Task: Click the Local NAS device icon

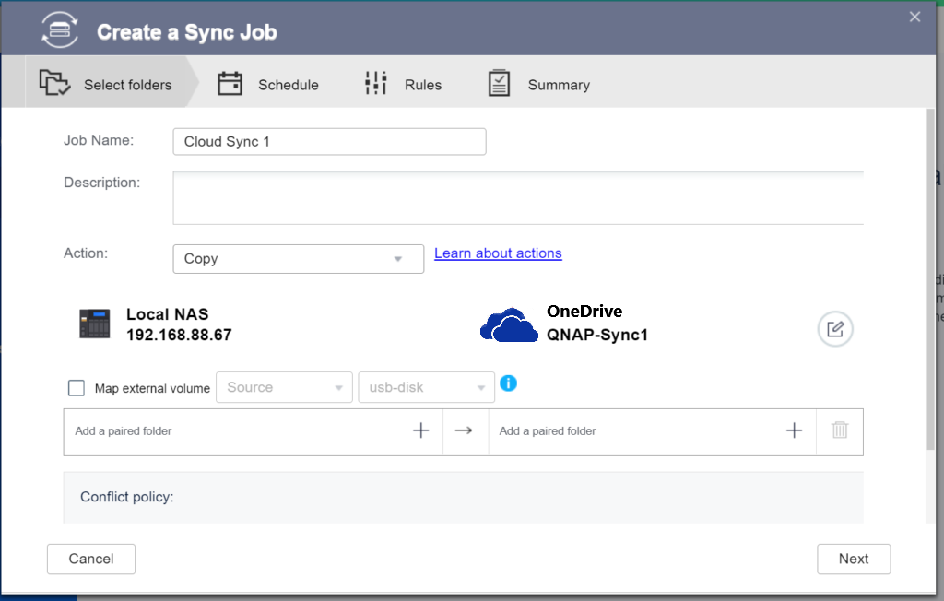Action: coord(94,324)
